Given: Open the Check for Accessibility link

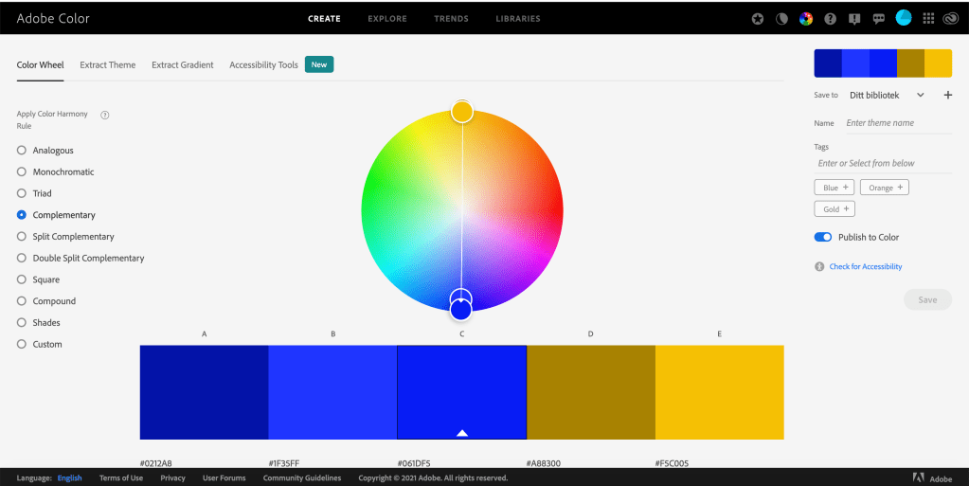Looking at the screenshot, I should click(866, 267).
